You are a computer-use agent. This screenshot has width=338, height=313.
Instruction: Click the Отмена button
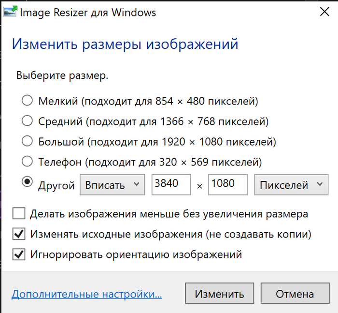[x=295, y=294]
